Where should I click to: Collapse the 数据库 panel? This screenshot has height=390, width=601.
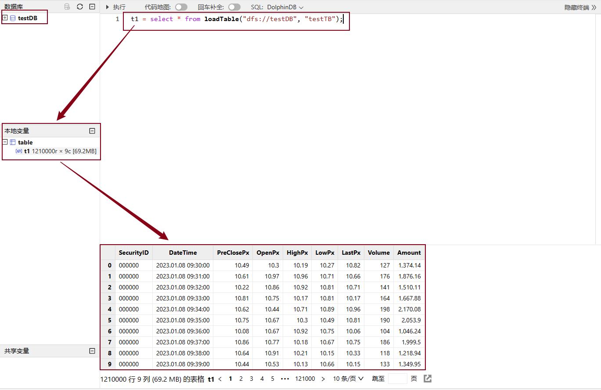click(x=92, y=7)
